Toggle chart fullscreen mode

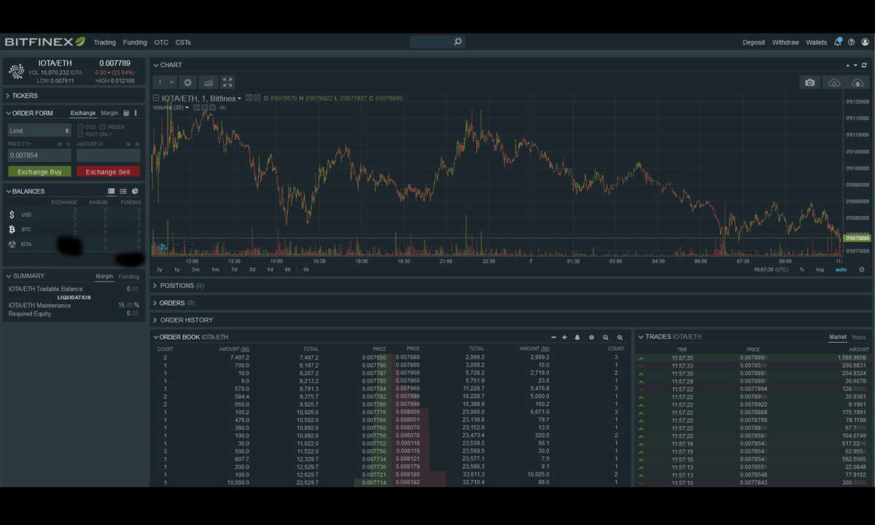227,83
